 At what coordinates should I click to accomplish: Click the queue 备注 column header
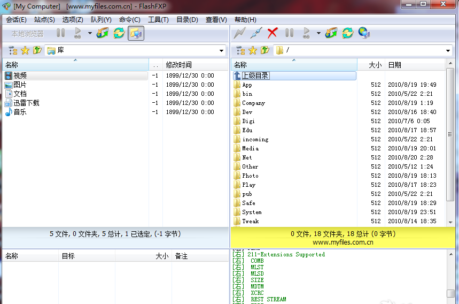(200, 256)
